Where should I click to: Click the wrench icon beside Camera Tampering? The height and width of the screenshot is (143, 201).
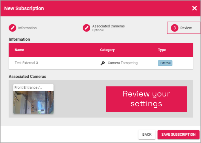click(x=103, y=63)
